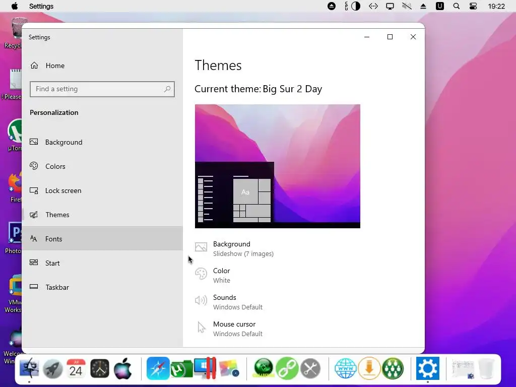This screenshot has width=516, height=387.
Task: Click the green chain link icon in the dock
Action: click(287, 368)
